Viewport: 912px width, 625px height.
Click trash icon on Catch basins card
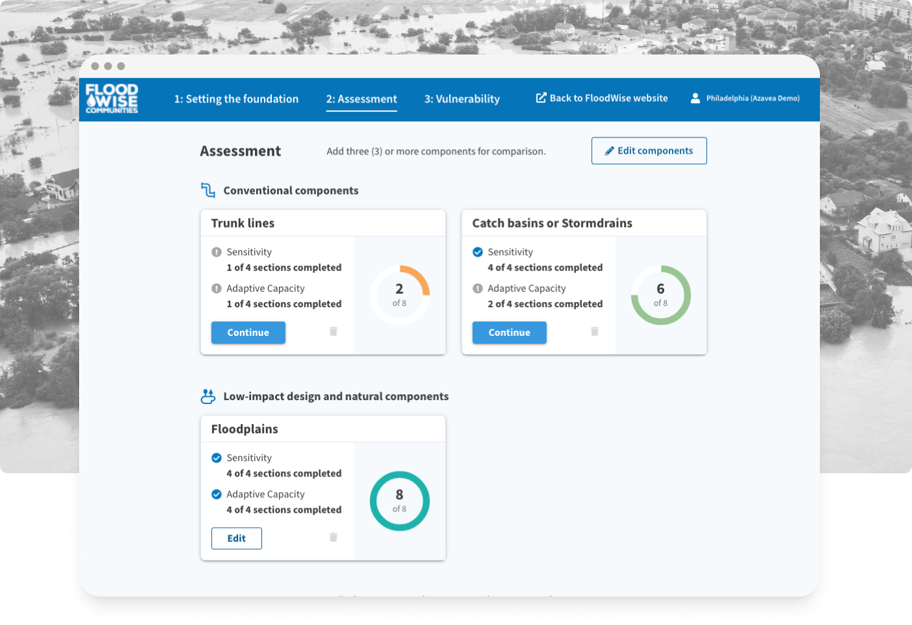point(594,331)
